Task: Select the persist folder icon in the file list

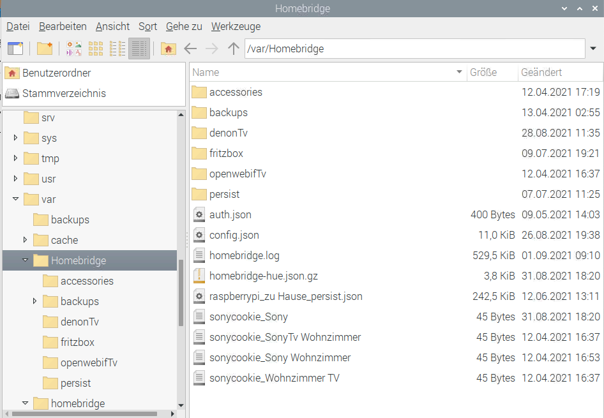Action: coord(199,194)
